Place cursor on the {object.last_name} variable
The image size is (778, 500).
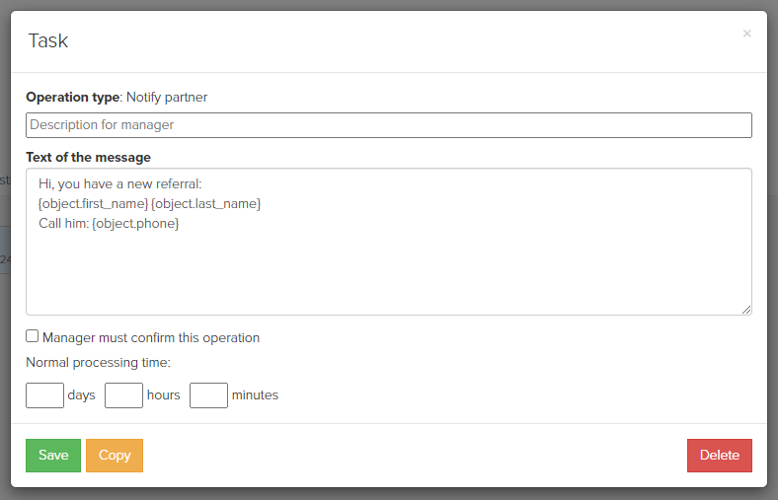[x=206, y=204]
